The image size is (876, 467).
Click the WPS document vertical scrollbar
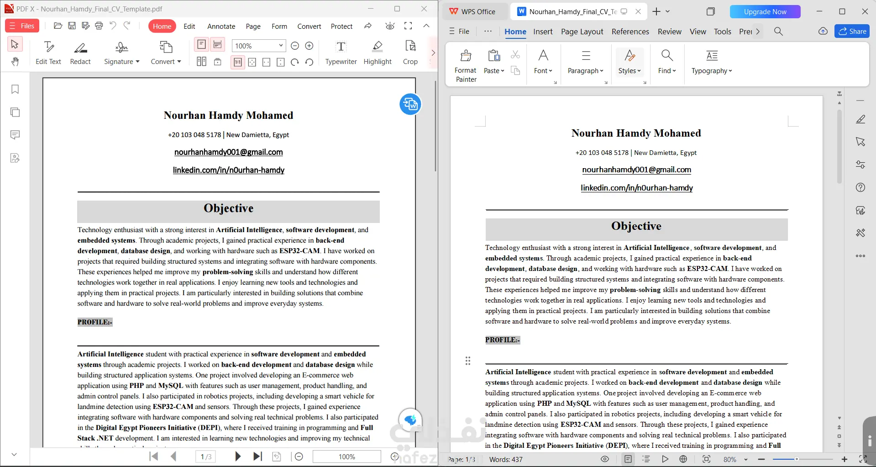tap(839, 146)
